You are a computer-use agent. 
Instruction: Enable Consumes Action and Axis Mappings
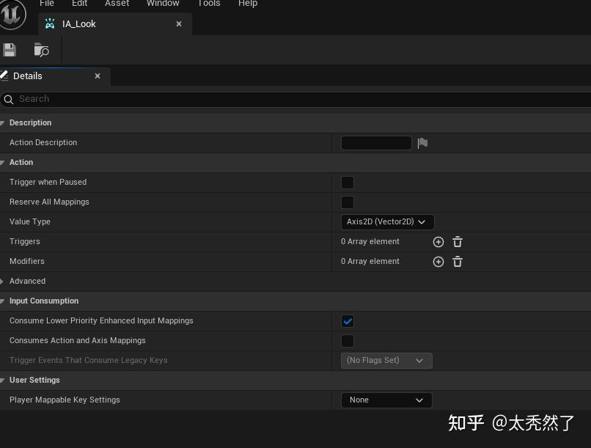[x=348, y=340]
